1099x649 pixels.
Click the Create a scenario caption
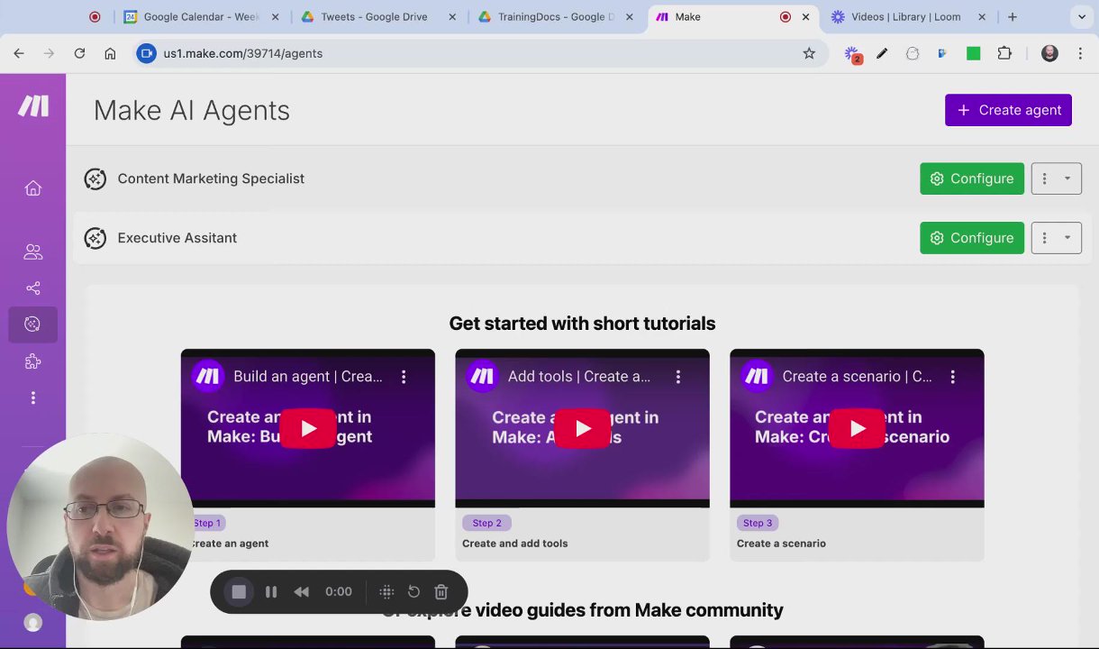pos(781,544)
